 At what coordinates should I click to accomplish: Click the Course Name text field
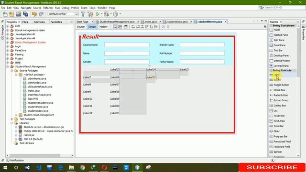tap(127, 45)
